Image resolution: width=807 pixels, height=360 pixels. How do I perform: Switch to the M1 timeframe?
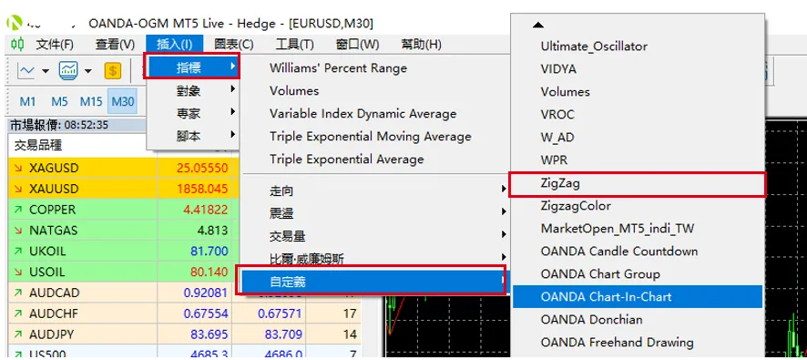click(x=28, y=101)
